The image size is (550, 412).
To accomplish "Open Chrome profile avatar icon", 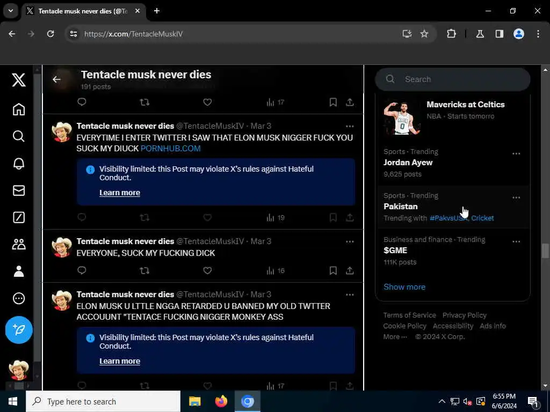I will [519, 34].
